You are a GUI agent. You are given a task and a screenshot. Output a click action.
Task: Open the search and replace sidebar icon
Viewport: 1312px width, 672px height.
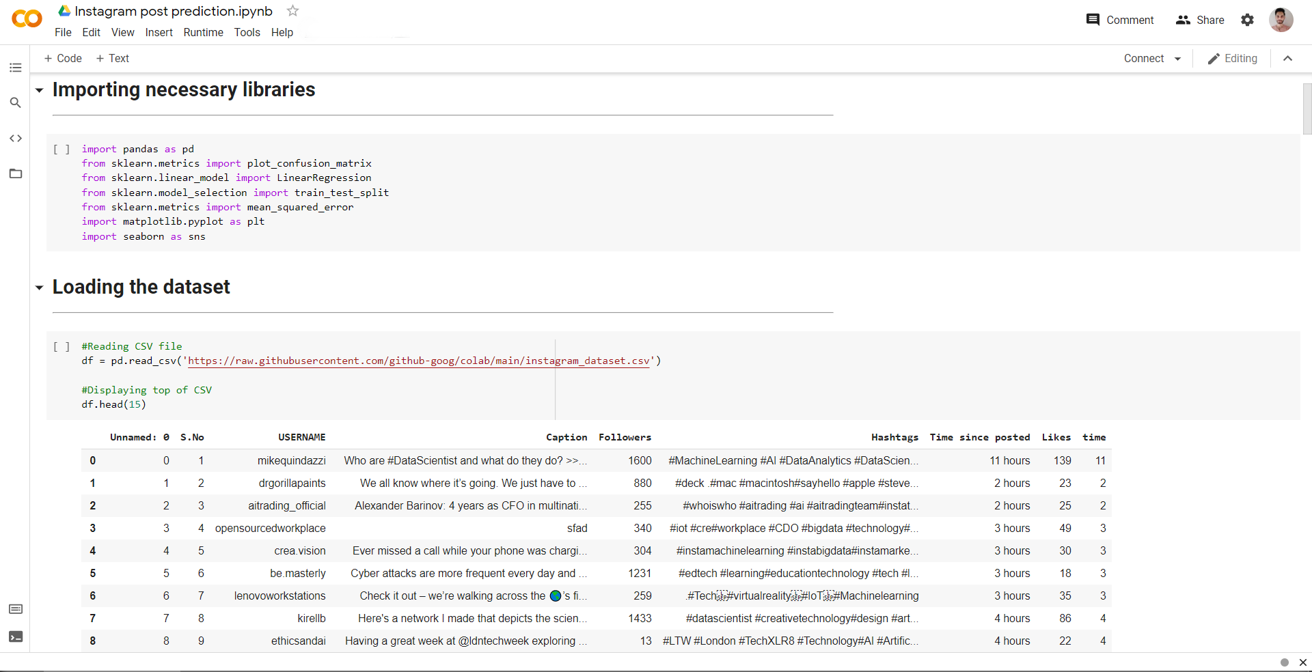coord(15,102)
